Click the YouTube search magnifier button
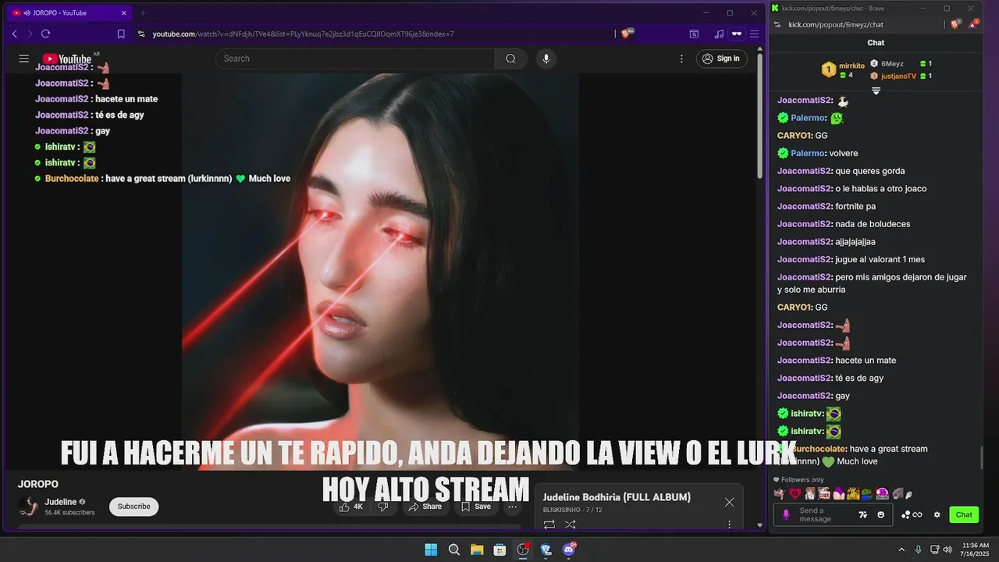Image resolution: width=999 pixels, height=562 pixels. point(510,59)
